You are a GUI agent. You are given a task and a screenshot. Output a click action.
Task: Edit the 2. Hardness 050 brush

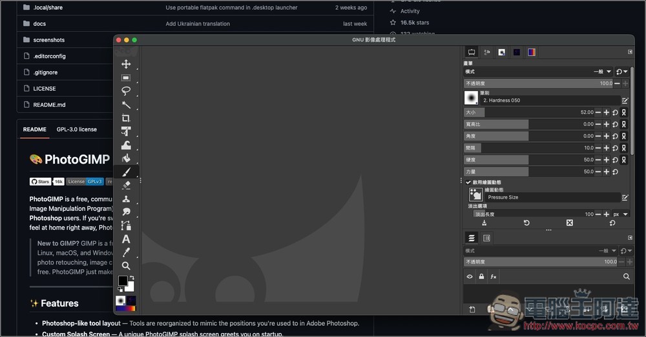click(625, 100)
